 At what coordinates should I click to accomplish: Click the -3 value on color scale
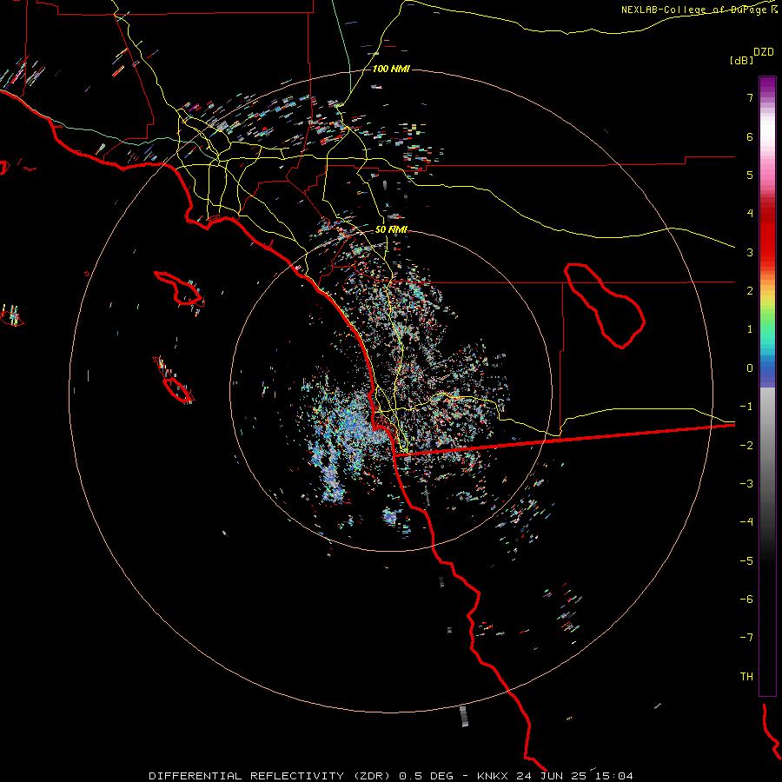point(746,484)
